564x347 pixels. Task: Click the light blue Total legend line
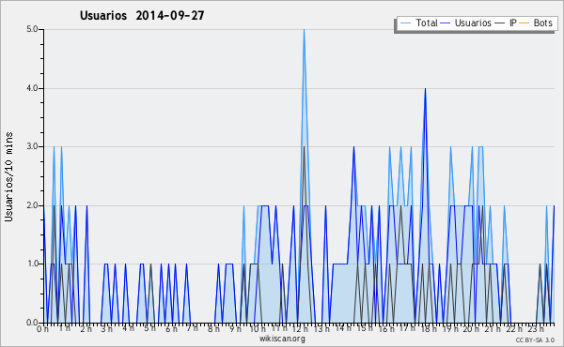point(405,23)
